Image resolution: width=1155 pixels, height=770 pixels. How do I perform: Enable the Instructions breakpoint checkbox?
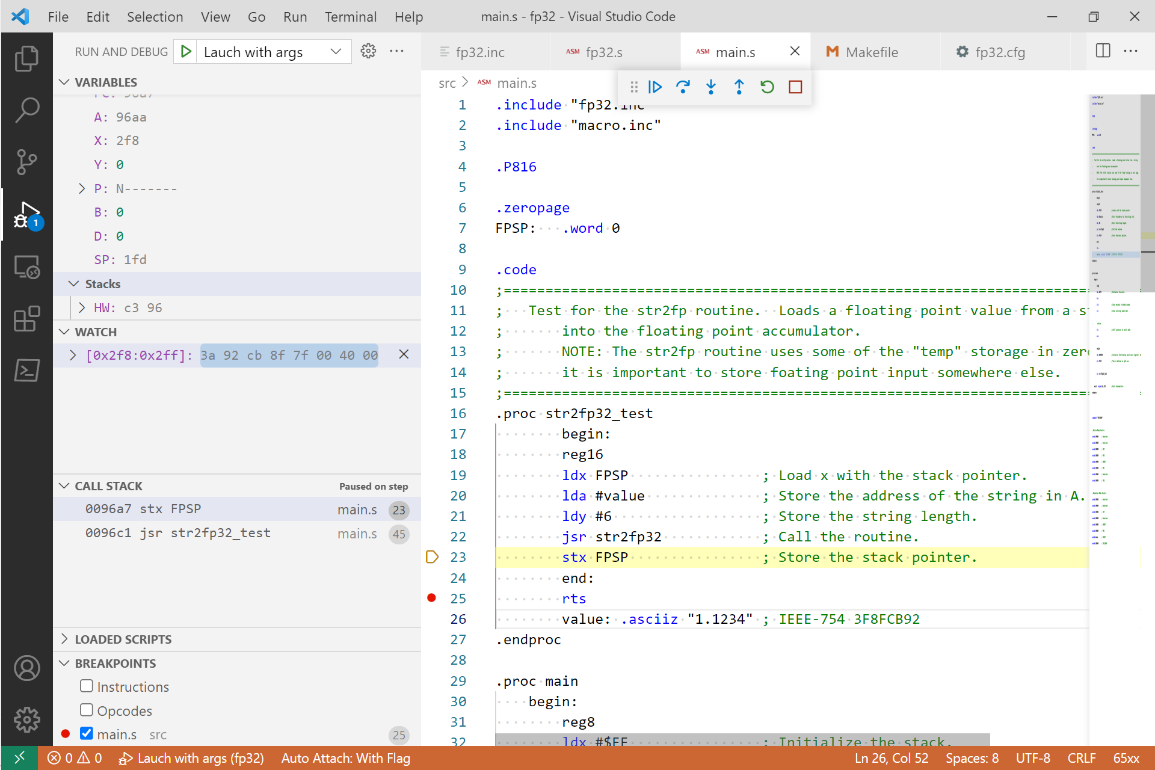pyautogui.click(x=87, y=686)
